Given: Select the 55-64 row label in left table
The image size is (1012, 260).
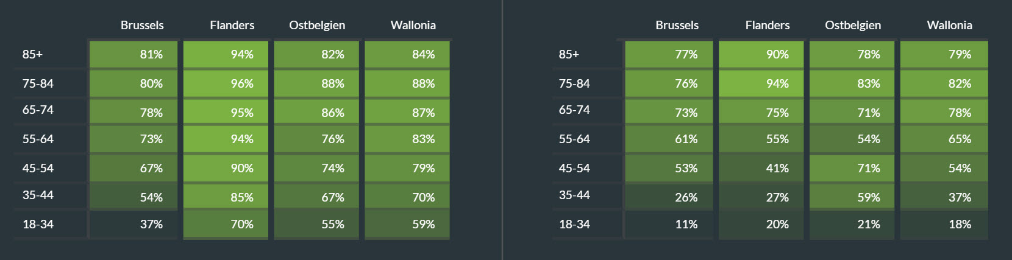Looking at the screenshot, I should [x=38, y=139].
